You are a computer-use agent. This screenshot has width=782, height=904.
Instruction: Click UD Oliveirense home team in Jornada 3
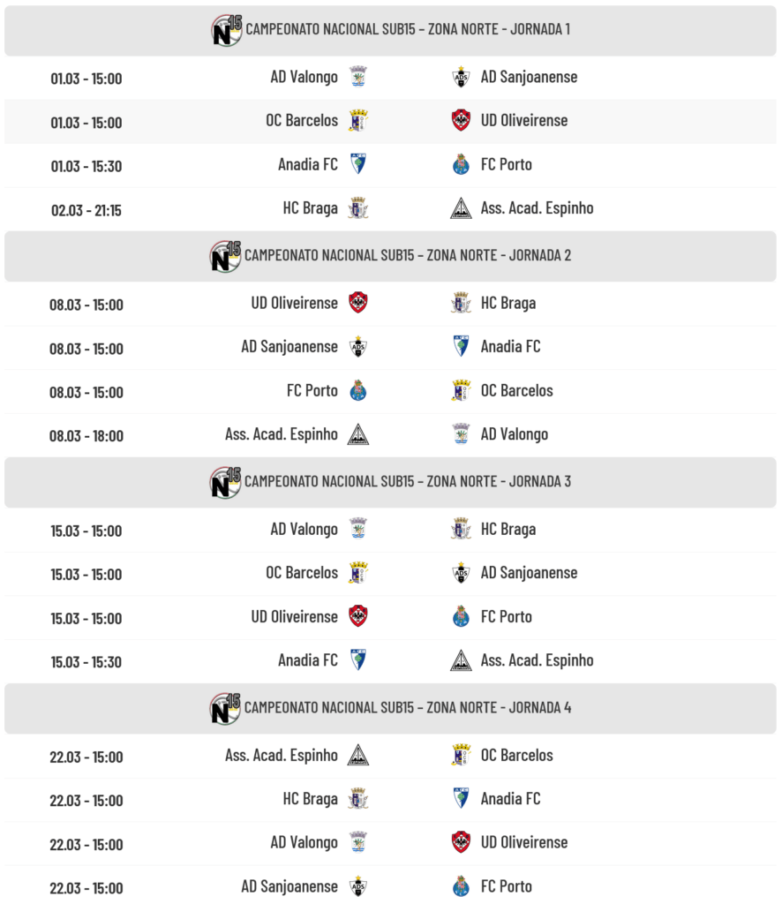pyautogui.click(x=294, y=616)
